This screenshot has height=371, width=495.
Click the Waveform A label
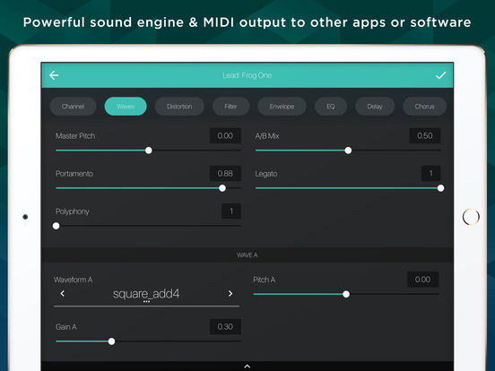point(73,280)
